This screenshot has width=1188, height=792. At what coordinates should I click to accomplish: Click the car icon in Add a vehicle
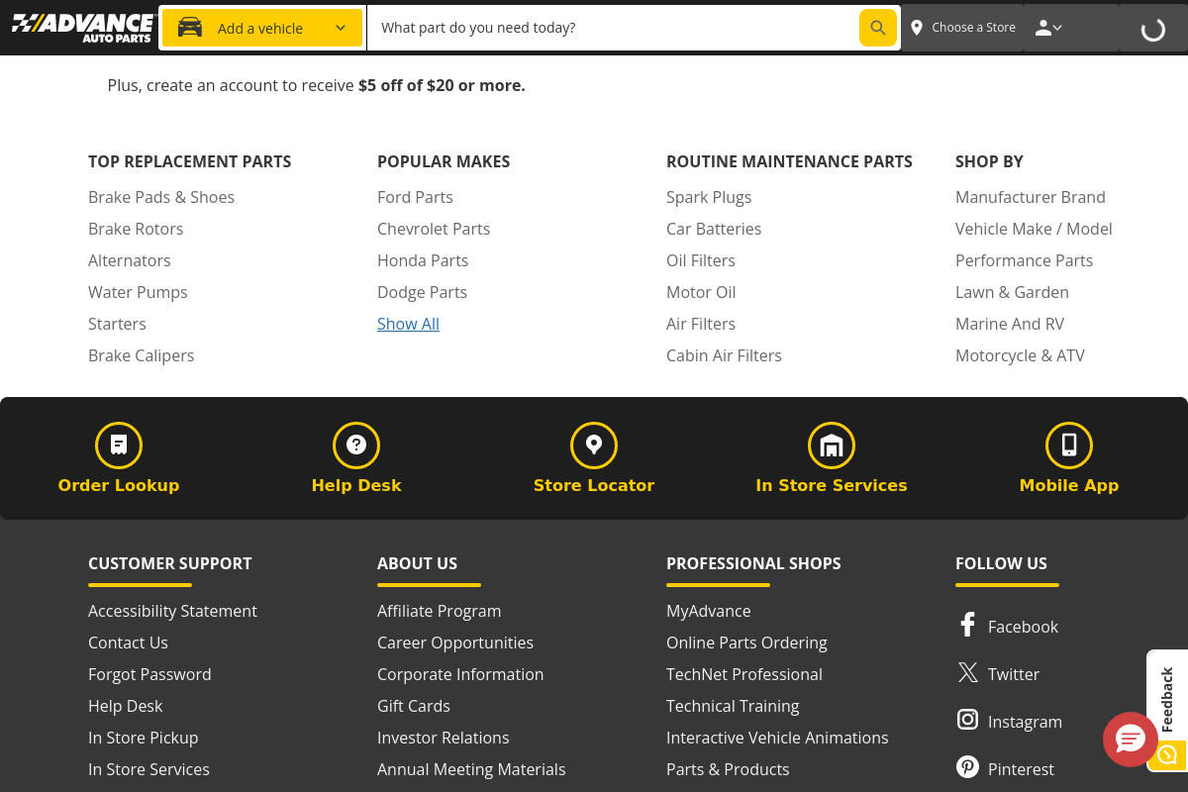(x=190, y=28)
